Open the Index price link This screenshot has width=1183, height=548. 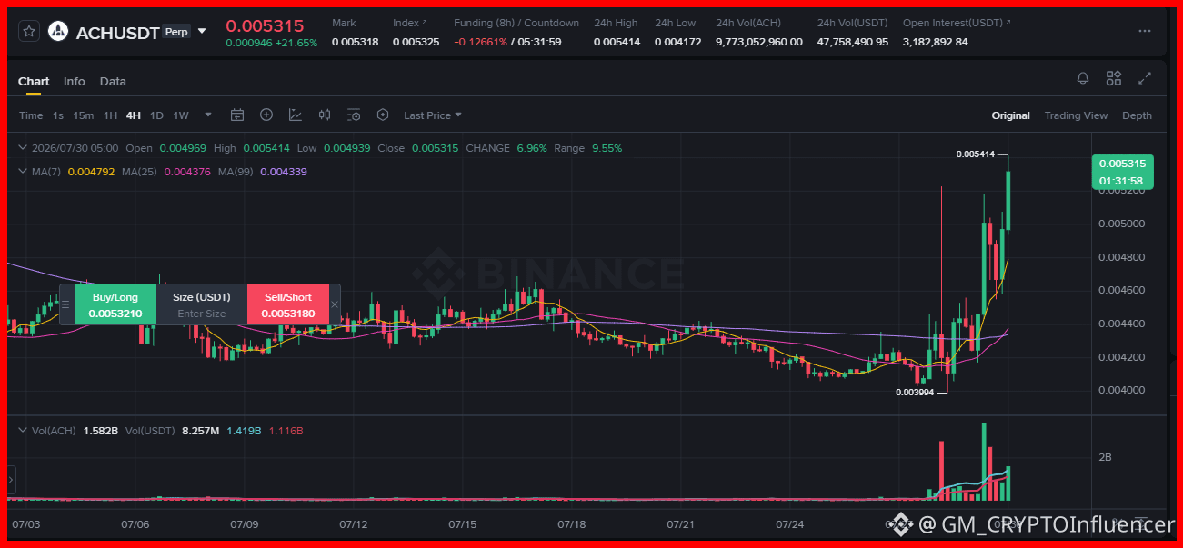coord(409,23)
